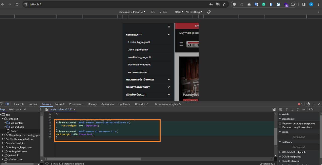Switch to the Network tab
Viewport: 322px width, 165px height.
click(x=60, y=104)
